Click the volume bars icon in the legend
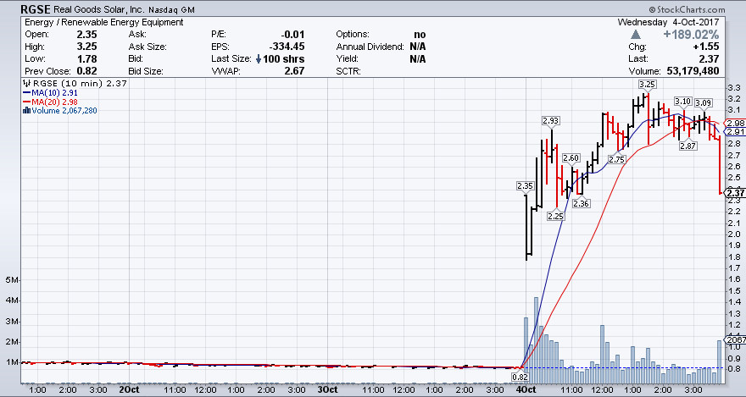The width and height of the screenshot is (746, 397). [x=25, y=110]
